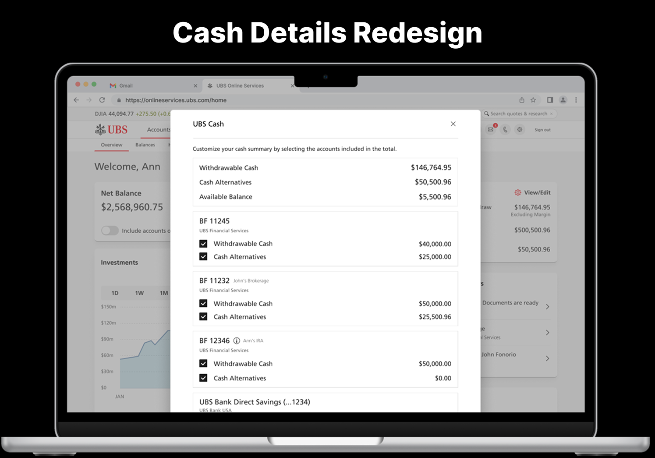This screenshot has height=458, width=655.
Task: Open the browser profile avatar
Action: (563, 100)
